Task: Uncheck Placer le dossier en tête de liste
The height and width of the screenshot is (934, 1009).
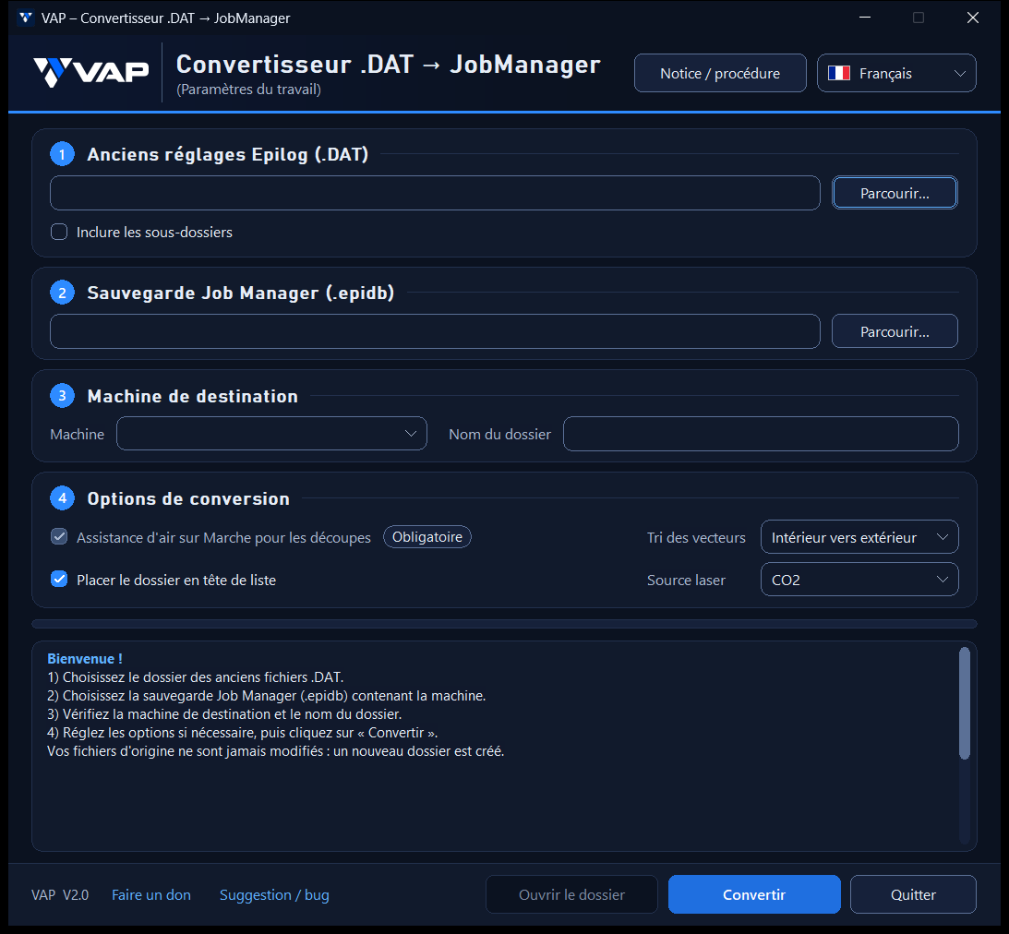Action: tap(59, 580)
